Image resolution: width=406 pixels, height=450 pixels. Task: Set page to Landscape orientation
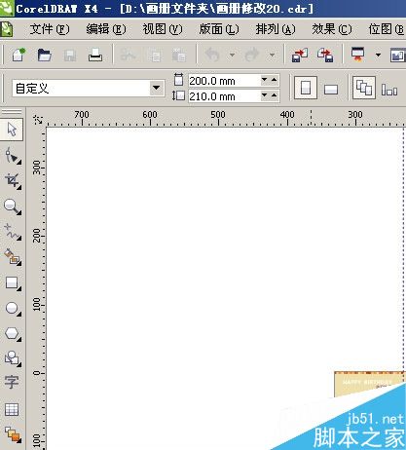coord(331,89)
